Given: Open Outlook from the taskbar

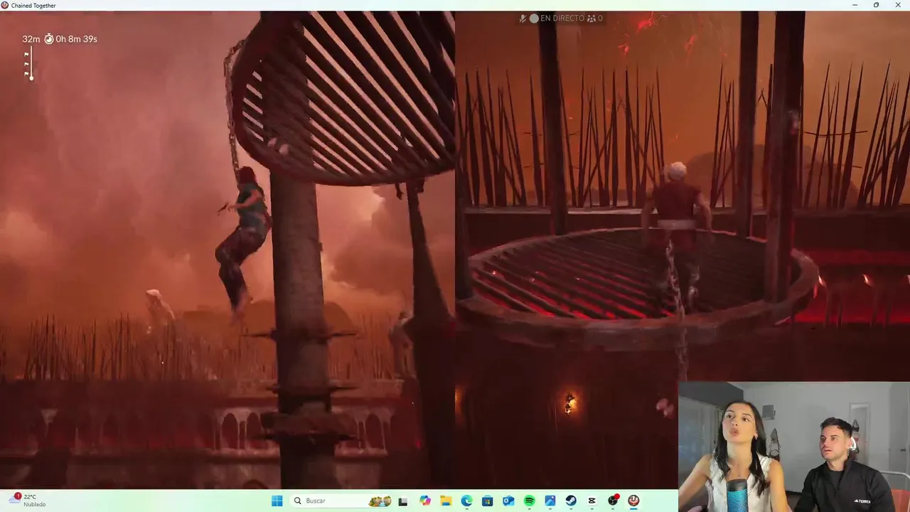Looking at the screenshot, I should 508,501.
